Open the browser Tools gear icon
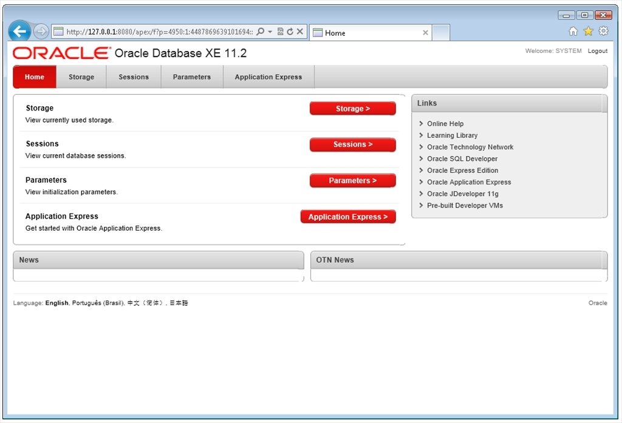This screenshot has width=622, height=423. click(x=603, y=31)
